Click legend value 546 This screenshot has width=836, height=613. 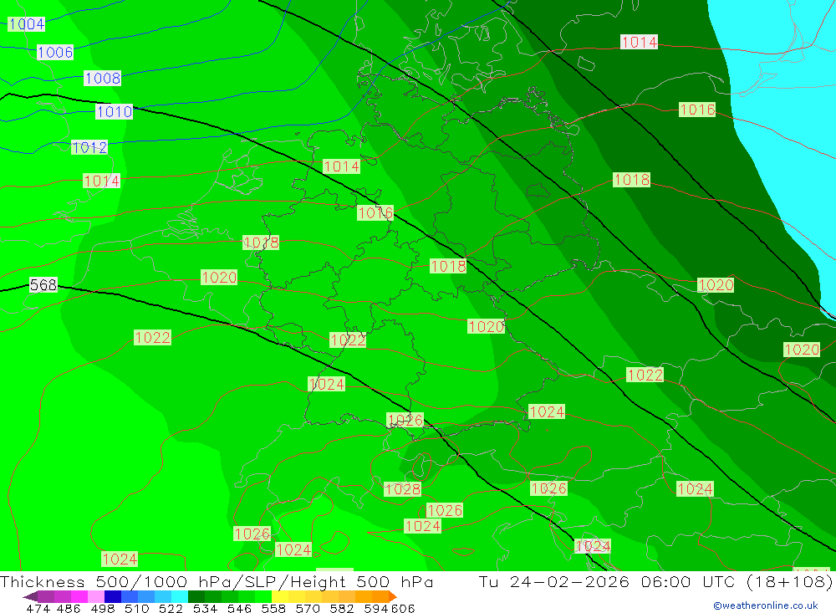tap(239, 608)
